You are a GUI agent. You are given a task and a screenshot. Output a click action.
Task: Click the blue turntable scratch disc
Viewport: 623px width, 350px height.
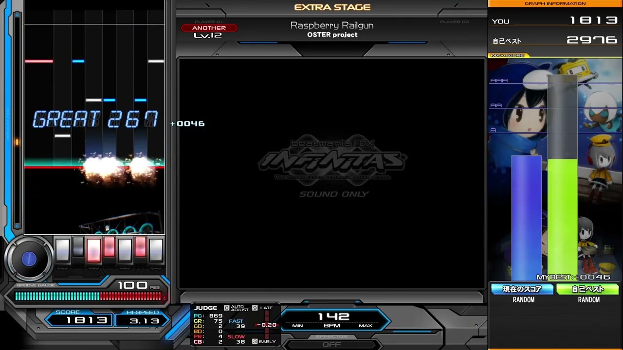point(29,259)
